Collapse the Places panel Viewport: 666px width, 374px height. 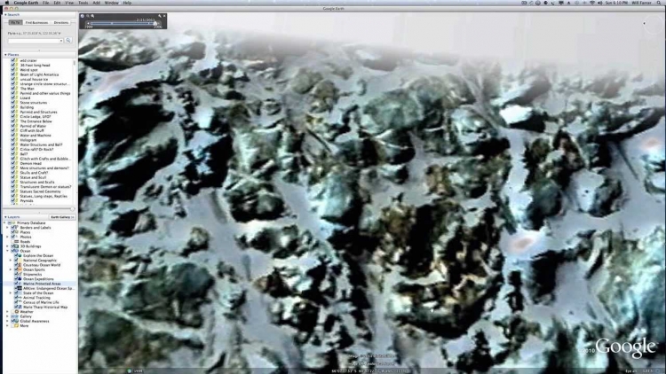click(5, 55)
